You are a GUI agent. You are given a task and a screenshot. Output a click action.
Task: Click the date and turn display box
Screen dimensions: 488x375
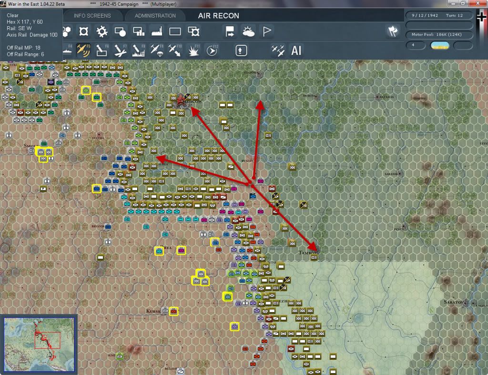pyautogui.click(x=439, y=15)
